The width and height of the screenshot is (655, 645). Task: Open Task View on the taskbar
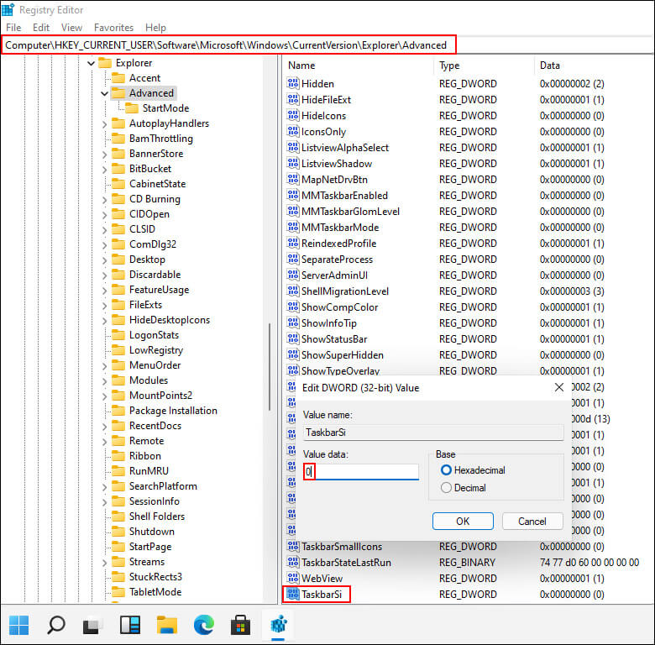click(x=92, y=626)
